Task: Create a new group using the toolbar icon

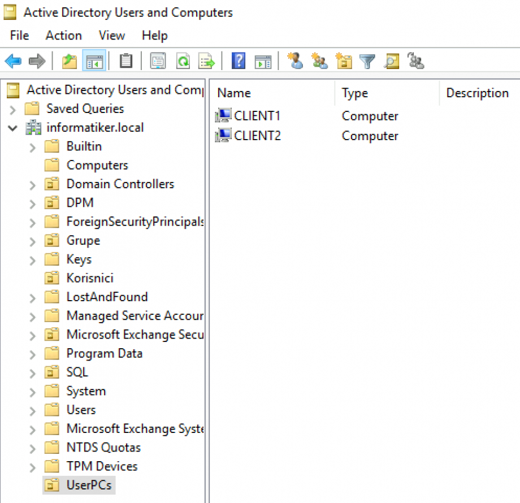Action: (x=319, y=61)
